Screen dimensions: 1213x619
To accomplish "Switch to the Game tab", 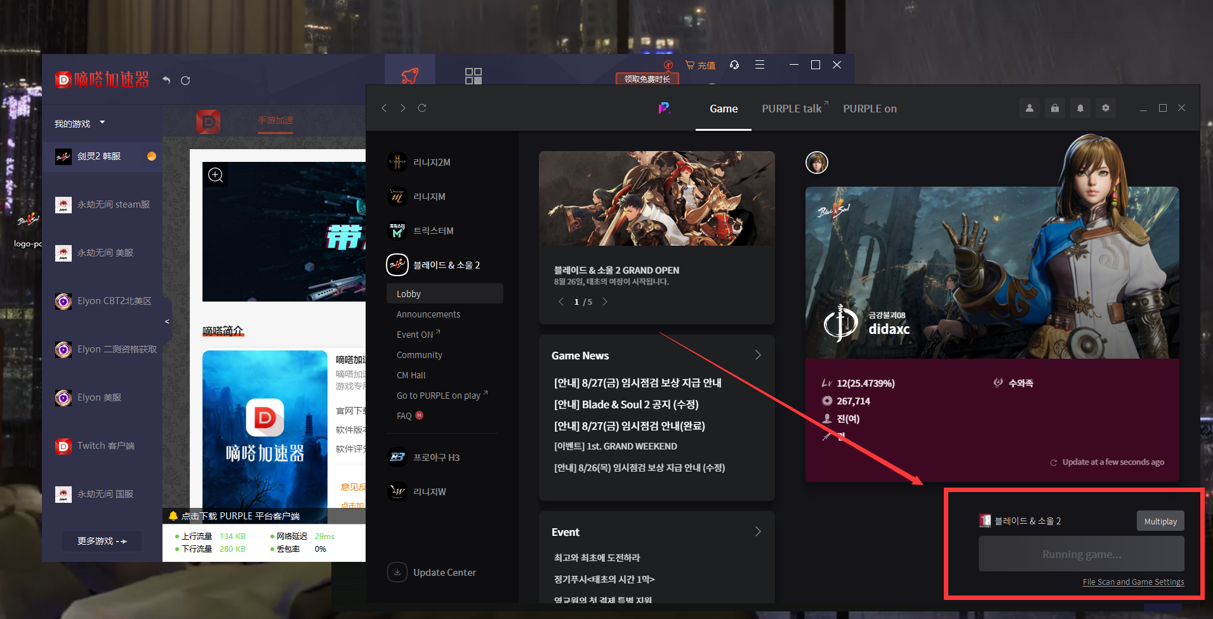I will [x=724, y=109].
